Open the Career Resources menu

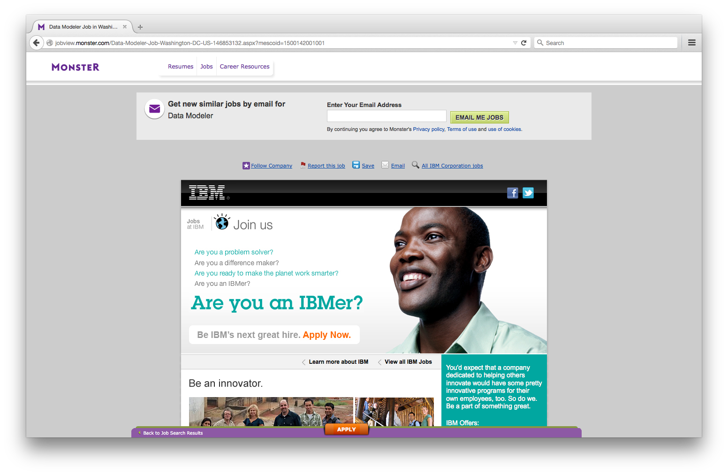pyautogui.click(x=245, y=67)
